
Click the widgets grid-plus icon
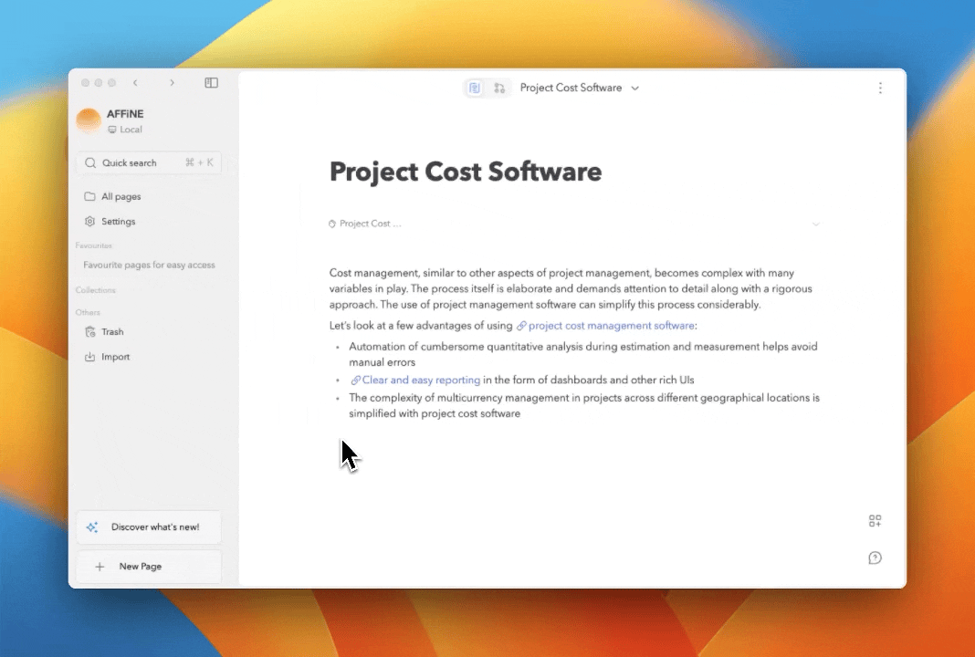coord(875,521)
